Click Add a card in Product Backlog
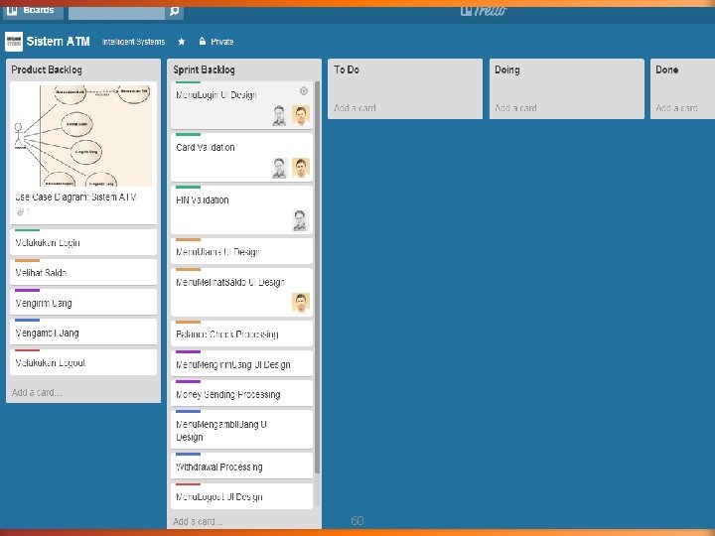This screenshot has height=536, width=715. coord(37,392)
